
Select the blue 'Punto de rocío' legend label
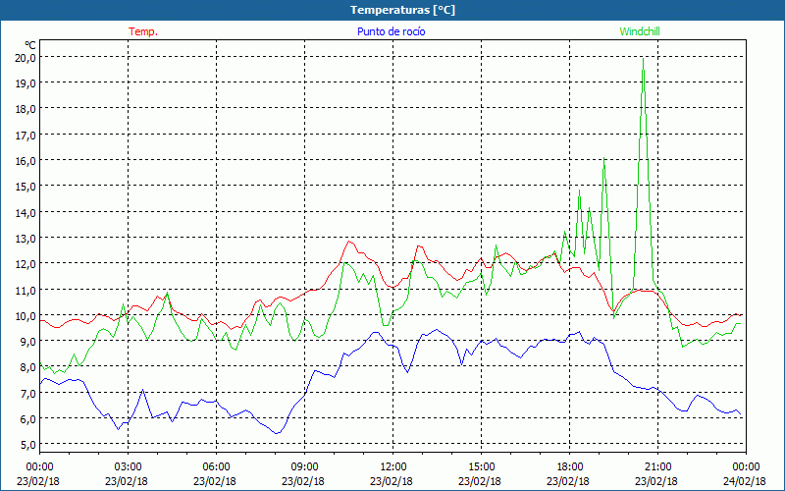tap(391, 31)
